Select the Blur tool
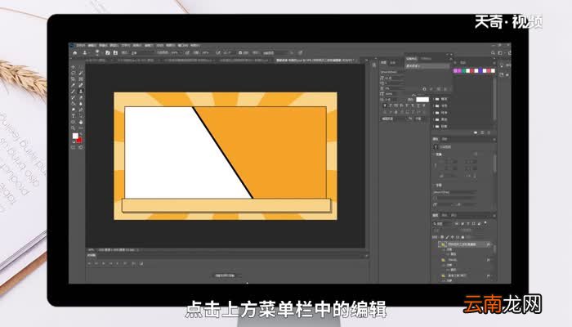 tap(81, 104)
